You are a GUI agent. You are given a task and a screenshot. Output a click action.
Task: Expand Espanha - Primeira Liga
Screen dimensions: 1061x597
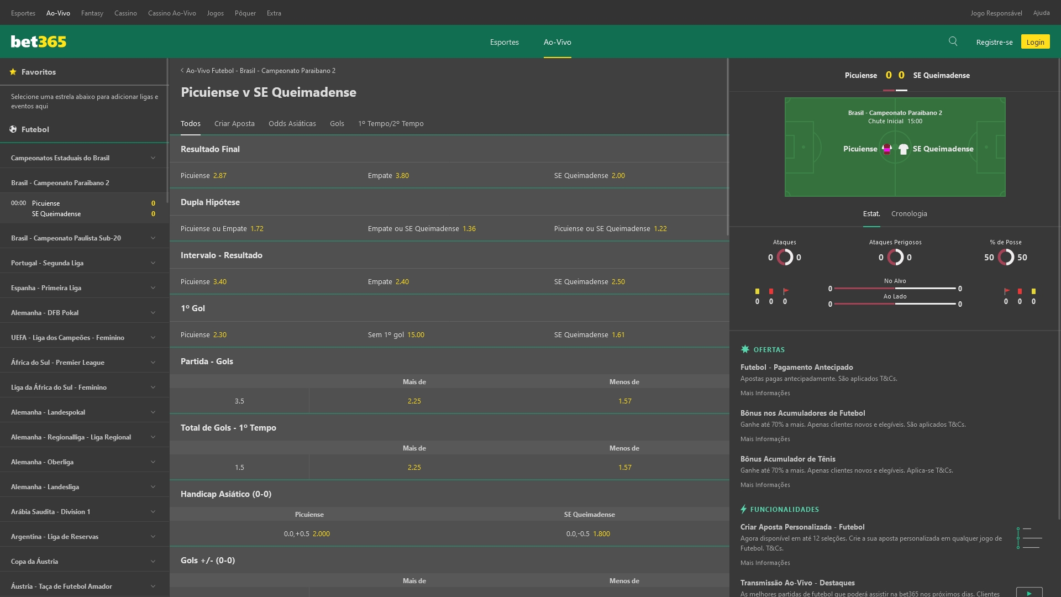(x=84, y=288)
